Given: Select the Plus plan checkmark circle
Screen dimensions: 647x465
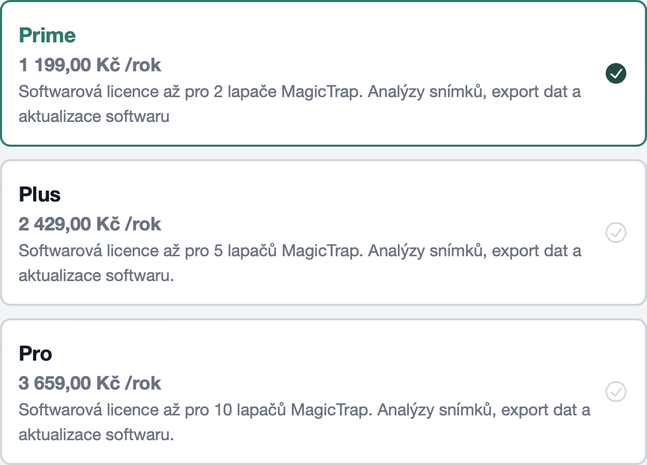Looking at the screenshot, I should 616,233.
